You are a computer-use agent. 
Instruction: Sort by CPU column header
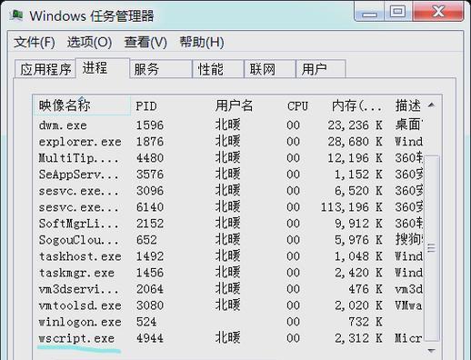tap(297, 106)
